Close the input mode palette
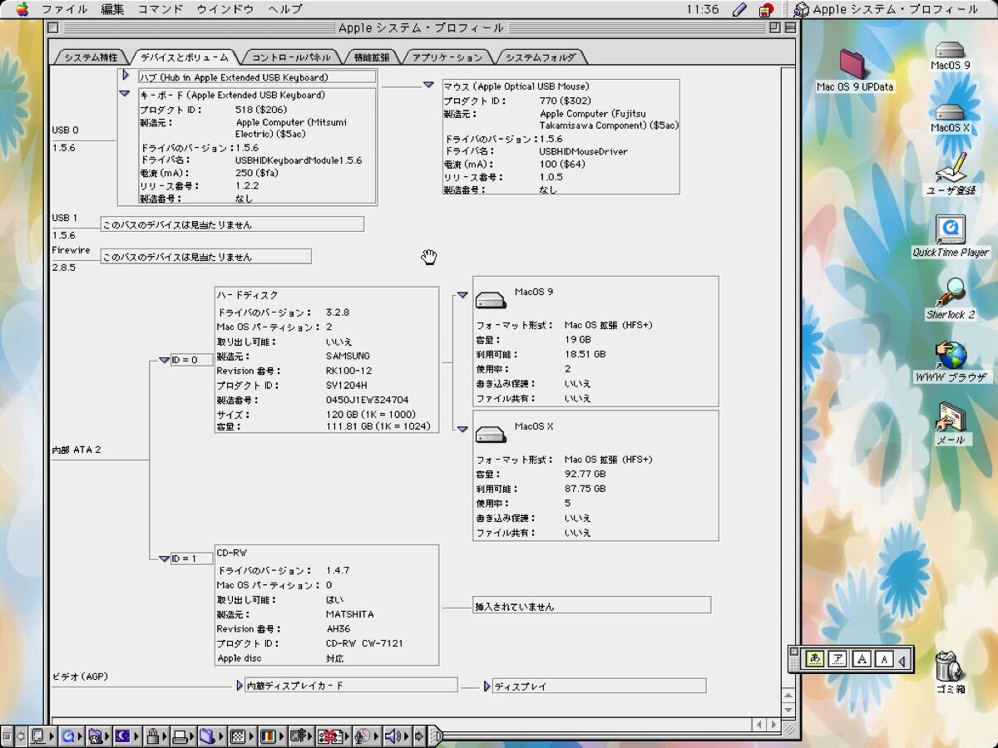The height and width of the screenshot is (748, 998). [794, 651]
